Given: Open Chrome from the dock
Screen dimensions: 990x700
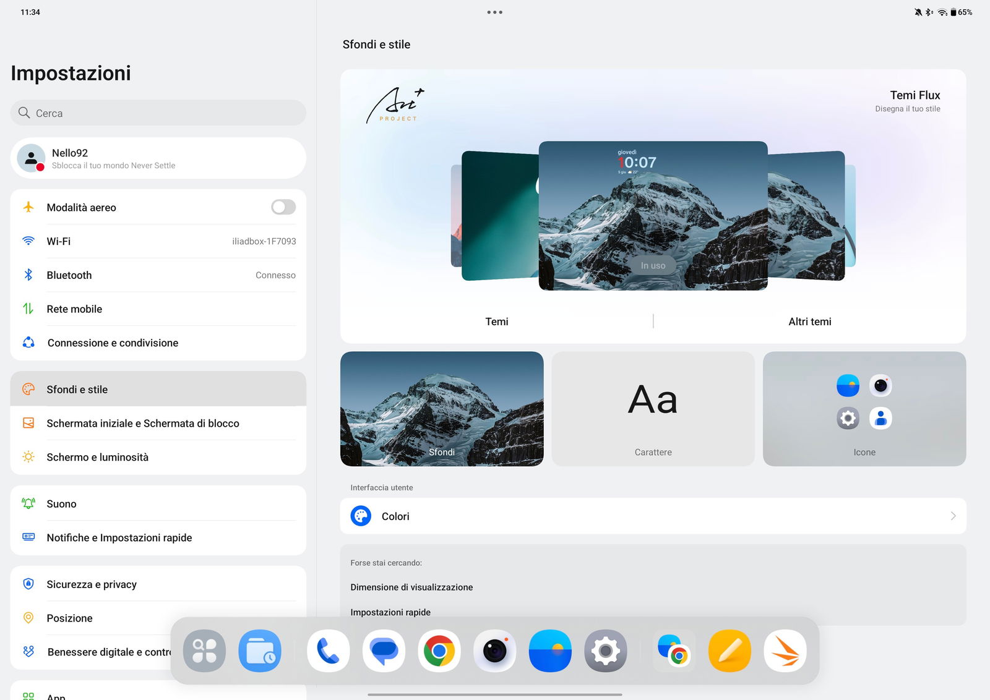Looking at the screenshot, I should (x=439, y=651).
